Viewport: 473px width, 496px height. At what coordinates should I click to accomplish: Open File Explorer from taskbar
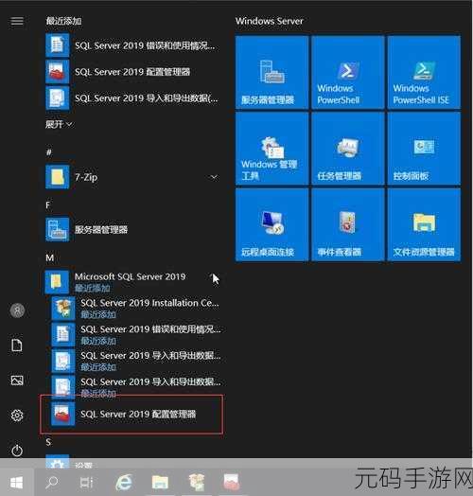(x=160, y=483)
